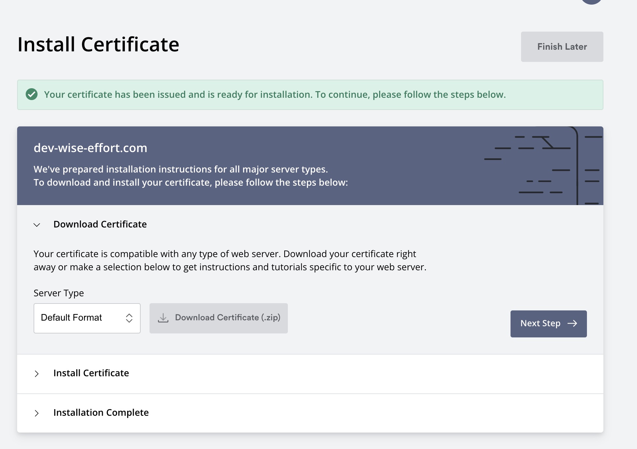The height and width of the screenshot is (449, 637).
Task: Expand Installation Complete section via its chevron
Action: tap(37, 413)
